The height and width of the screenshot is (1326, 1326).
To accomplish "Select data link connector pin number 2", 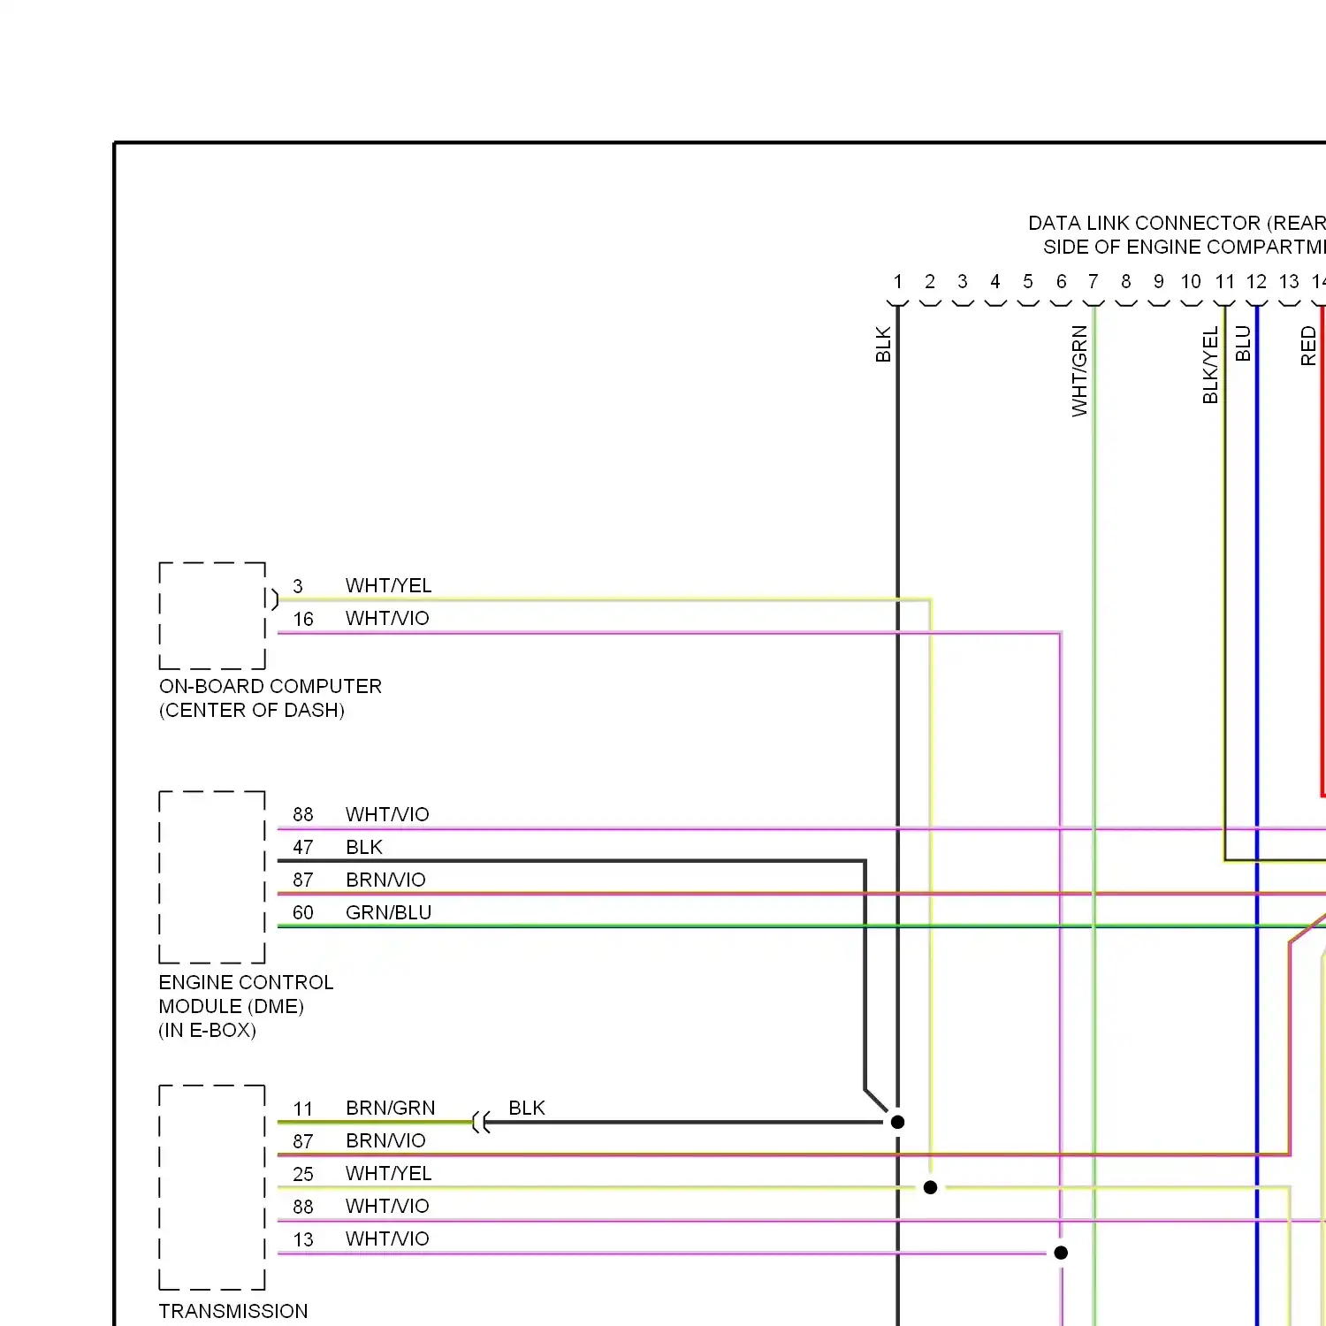I will point(930,282).
